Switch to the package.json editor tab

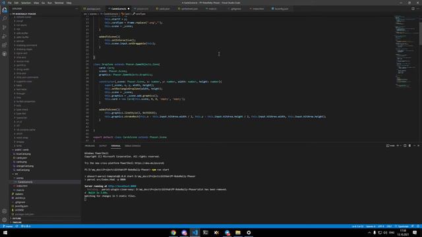[x=93, y=9]
